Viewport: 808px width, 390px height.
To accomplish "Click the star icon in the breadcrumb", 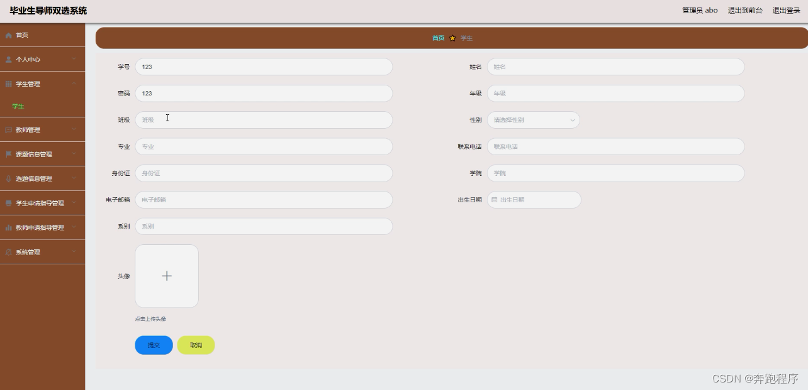I will point(452,38).
